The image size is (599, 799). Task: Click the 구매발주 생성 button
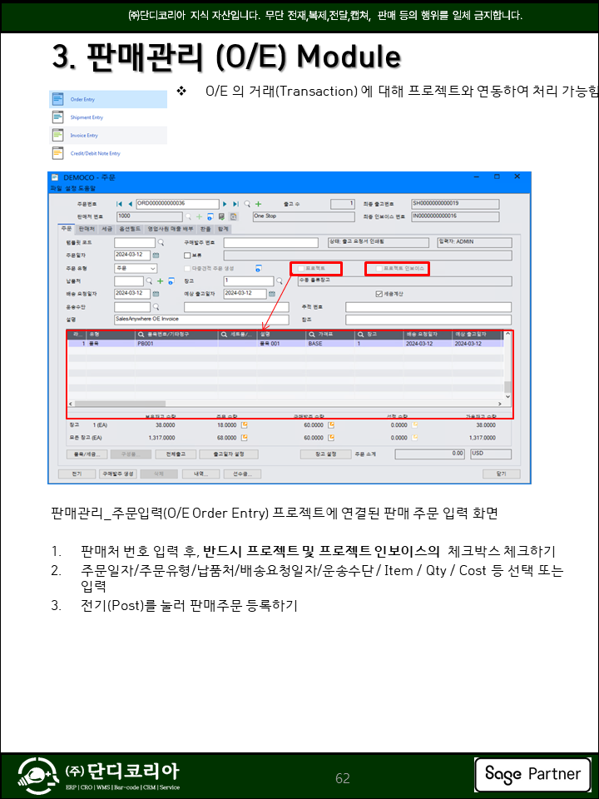click(117, 474)
